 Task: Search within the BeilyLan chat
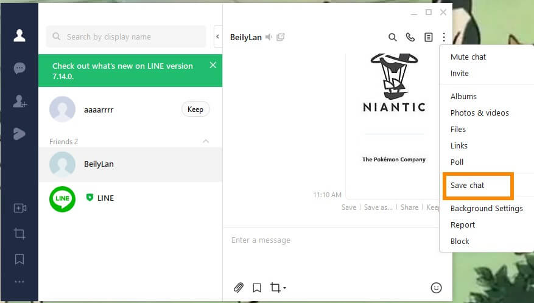pyautogui.click(x=393, y=37)
